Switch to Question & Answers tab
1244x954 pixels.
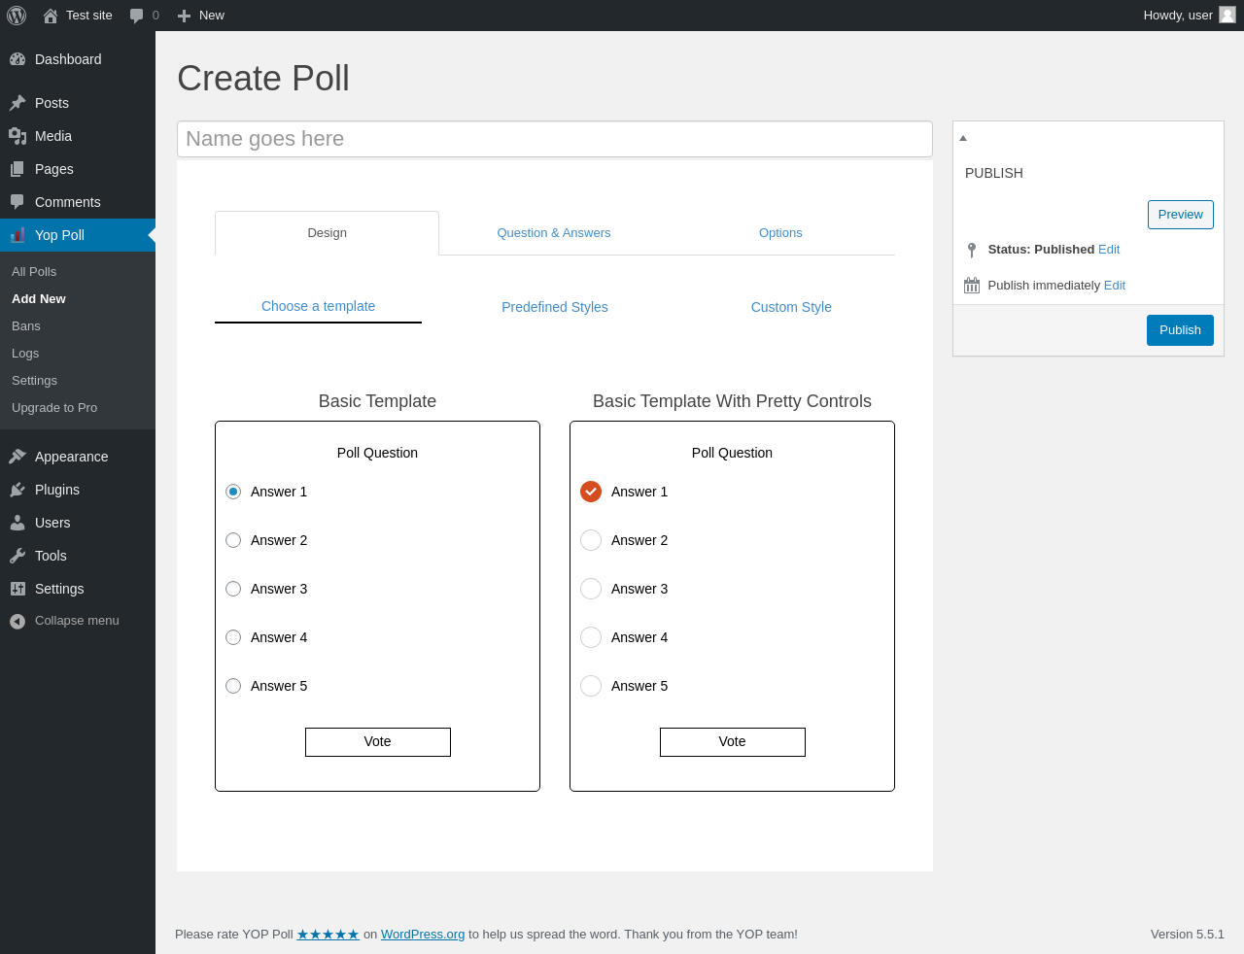click(554, 233)
